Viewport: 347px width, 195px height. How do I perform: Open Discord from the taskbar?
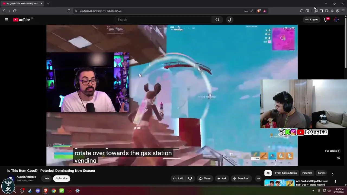point(38,191)
